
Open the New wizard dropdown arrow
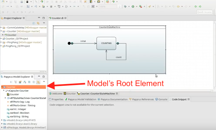click(7, 2)
